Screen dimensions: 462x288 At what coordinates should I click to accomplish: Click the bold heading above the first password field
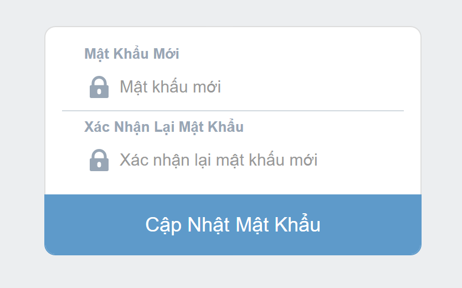click(132, 54)
